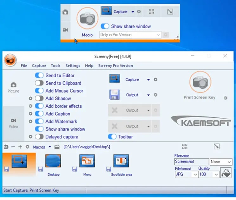Expand Capture dropdown arrow in main window
Viewport: 236px width, 200px height.
point(148,79)
